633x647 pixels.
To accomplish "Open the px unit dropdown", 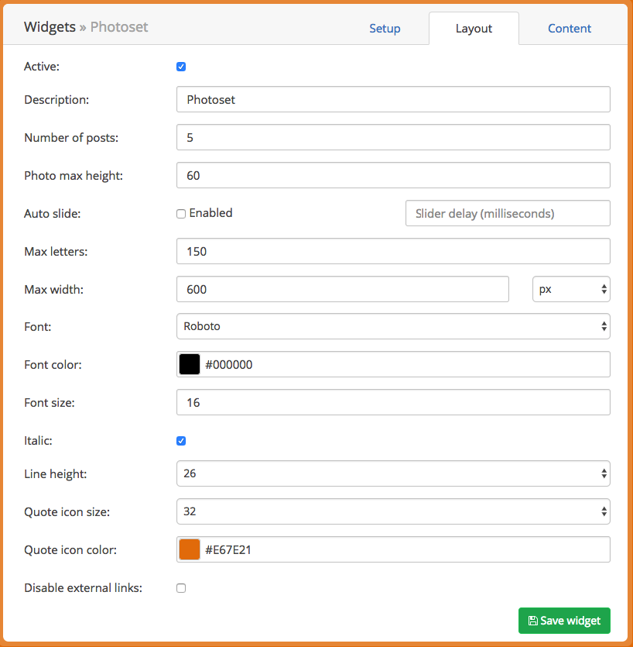I will click(571, 289).
